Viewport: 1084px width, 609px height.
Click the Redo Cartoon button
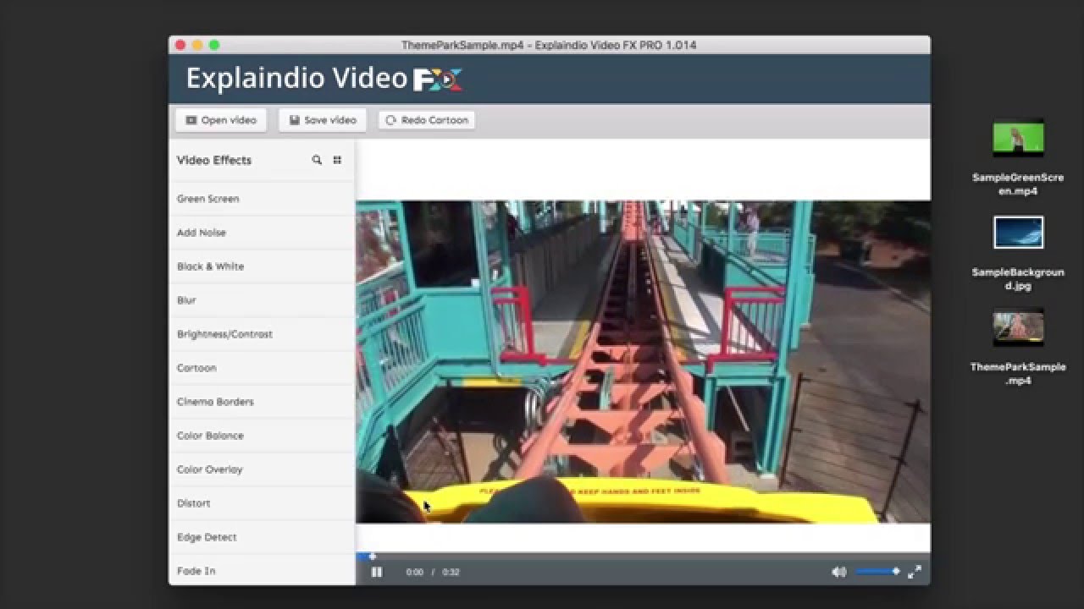pos(427,120)
